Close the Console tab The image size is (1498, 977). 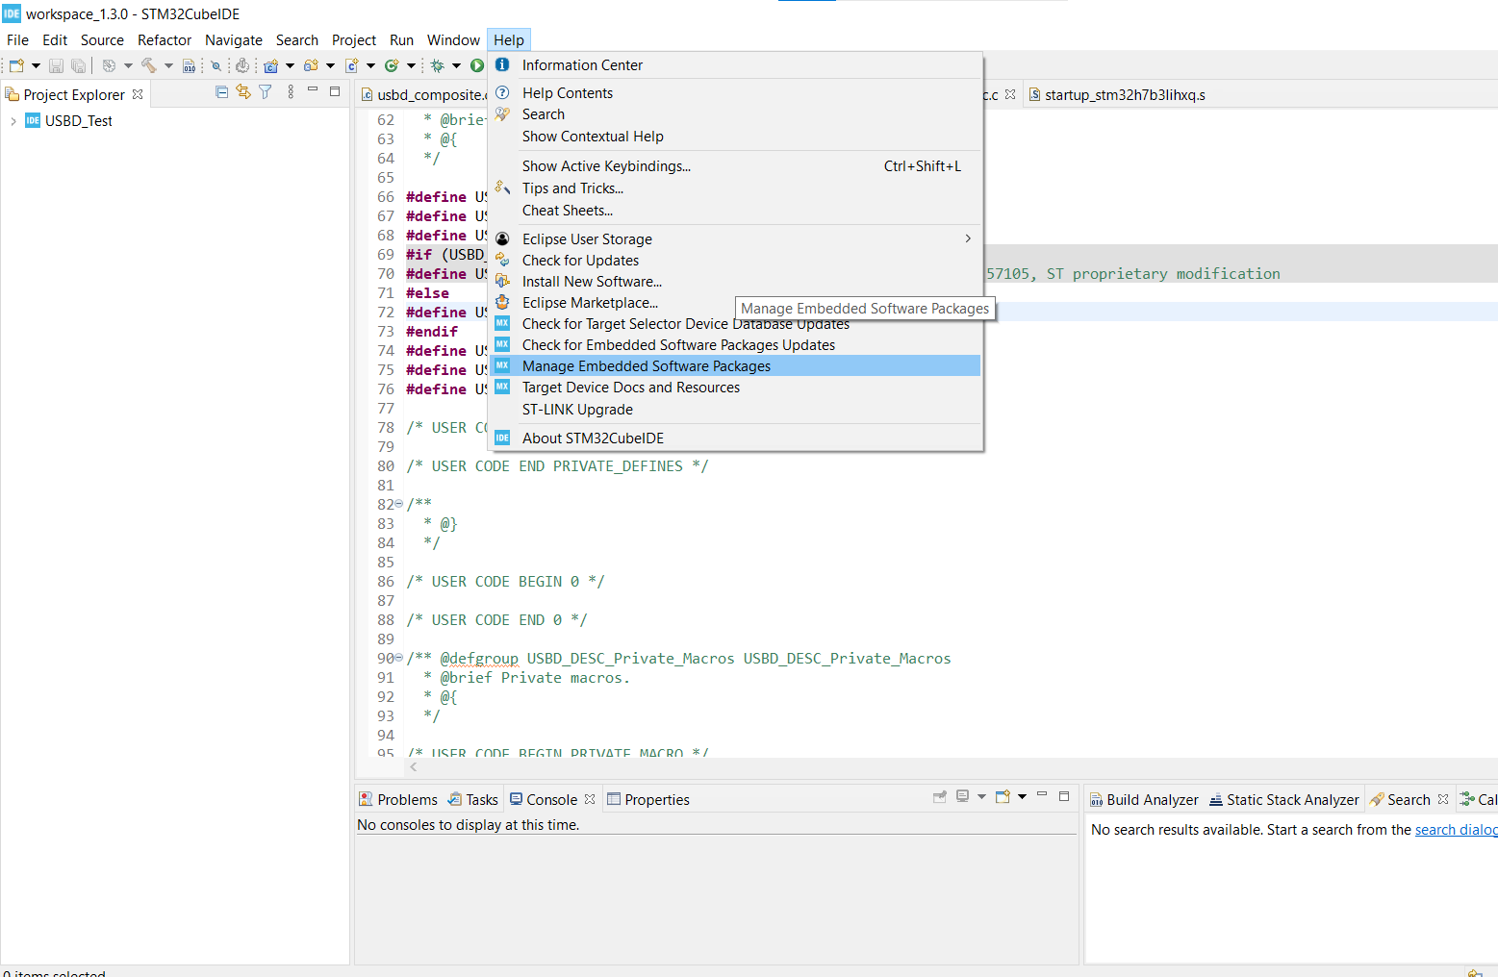590,800
